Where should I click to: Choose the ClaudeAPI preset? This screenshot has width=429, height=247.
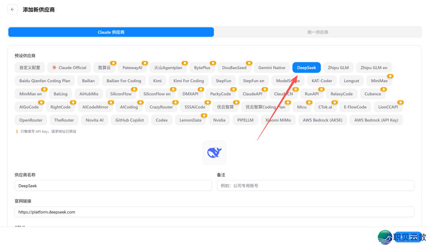tap(252, 94)
